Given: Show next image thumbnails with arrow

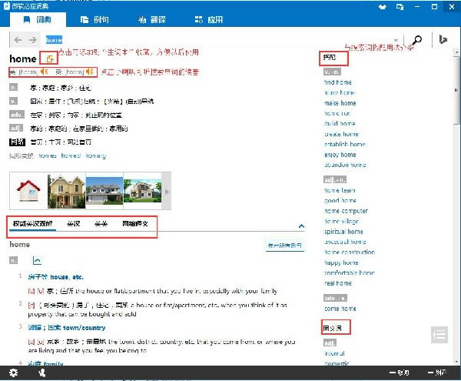Looking at the screenshot, I should point(167,192).
